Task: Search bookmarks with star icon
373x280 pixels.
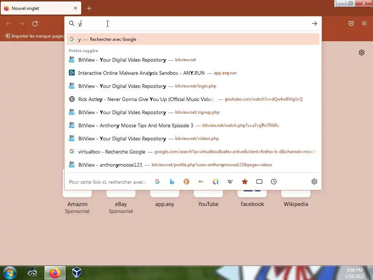Action: 245,182
